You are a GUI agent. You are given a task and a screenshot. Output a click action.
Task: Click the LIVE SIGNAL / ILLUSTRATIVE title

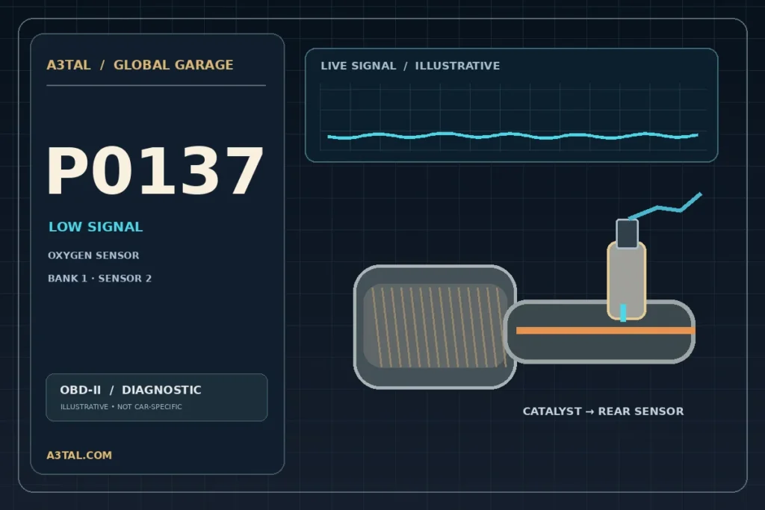tap(410, 66)
